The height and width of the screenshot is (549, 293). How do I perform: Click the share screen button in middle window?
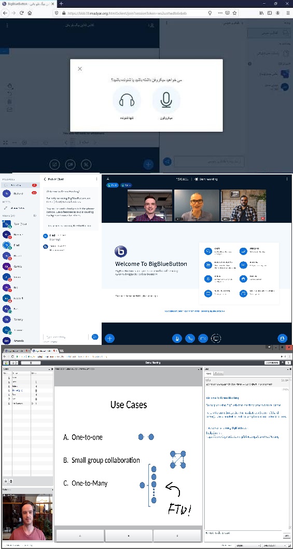click(216, 338)
